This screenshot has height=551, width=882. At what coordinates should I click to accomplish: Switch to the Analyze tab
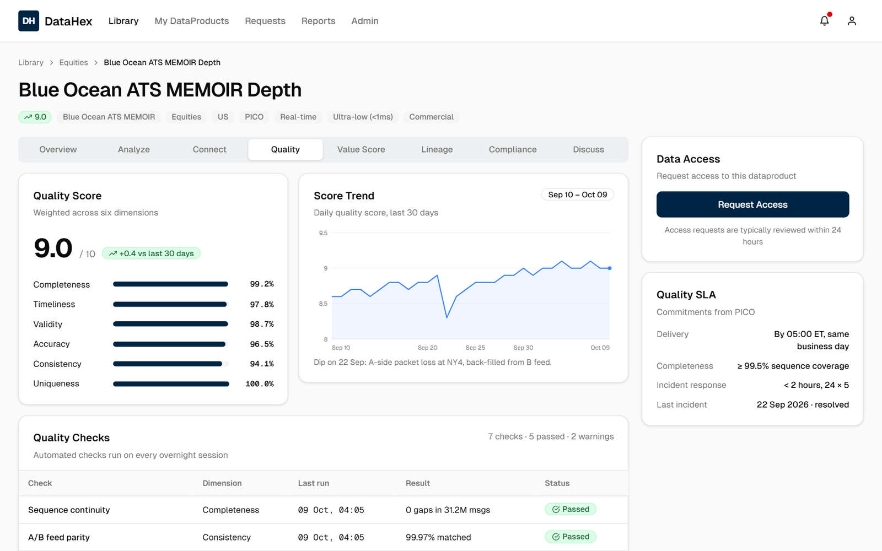pos(134,149)
